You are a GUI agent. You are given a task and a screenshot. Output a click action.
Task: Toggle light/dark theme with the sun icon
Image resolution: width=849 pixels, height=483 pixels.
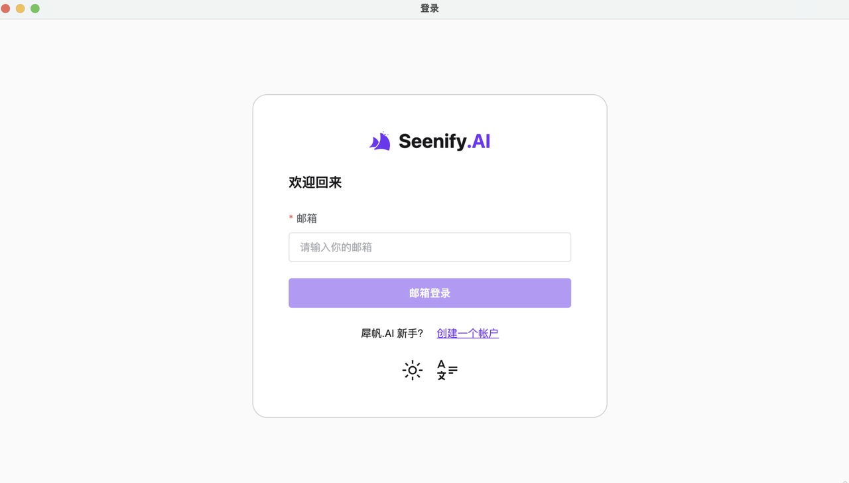click(x=412, y=370)
